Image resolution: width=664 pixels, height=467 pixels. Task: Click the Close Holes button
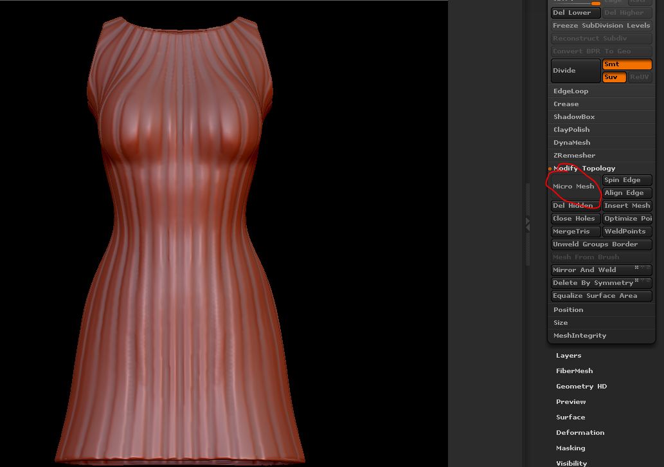pos(575,219)
